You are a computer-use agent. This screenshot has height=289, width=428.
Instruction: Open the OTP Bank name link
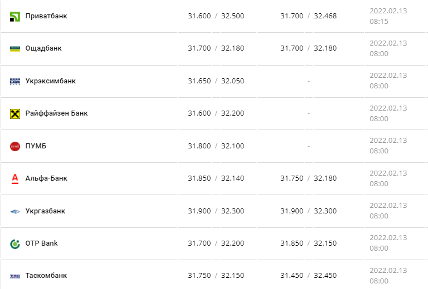(41, 243)
